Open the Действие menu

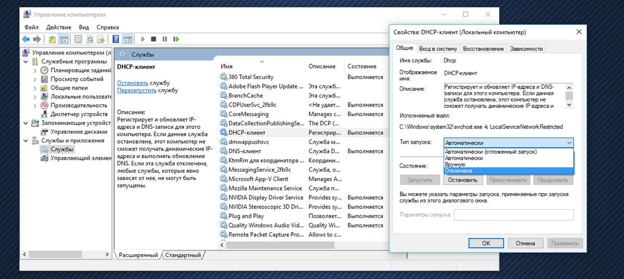click(x=59, y=27)
